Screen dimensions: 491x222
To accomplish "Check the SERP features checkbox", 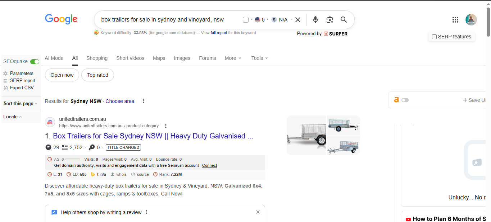I will coord(434,37).
